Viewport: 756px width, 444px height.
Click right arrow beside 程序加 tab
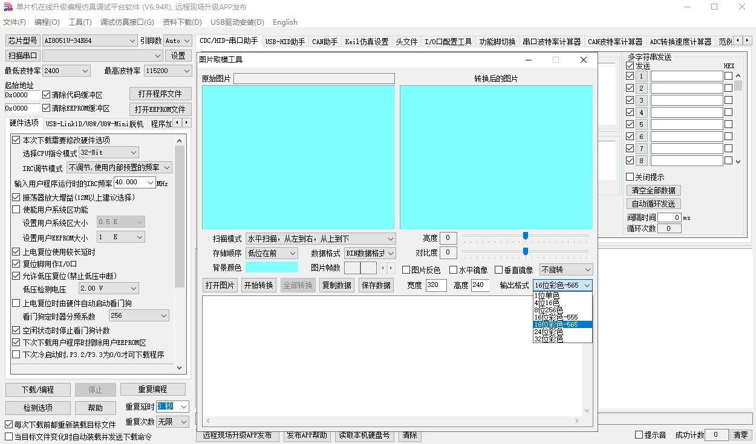pyautogui.click(x=186, y=123)
